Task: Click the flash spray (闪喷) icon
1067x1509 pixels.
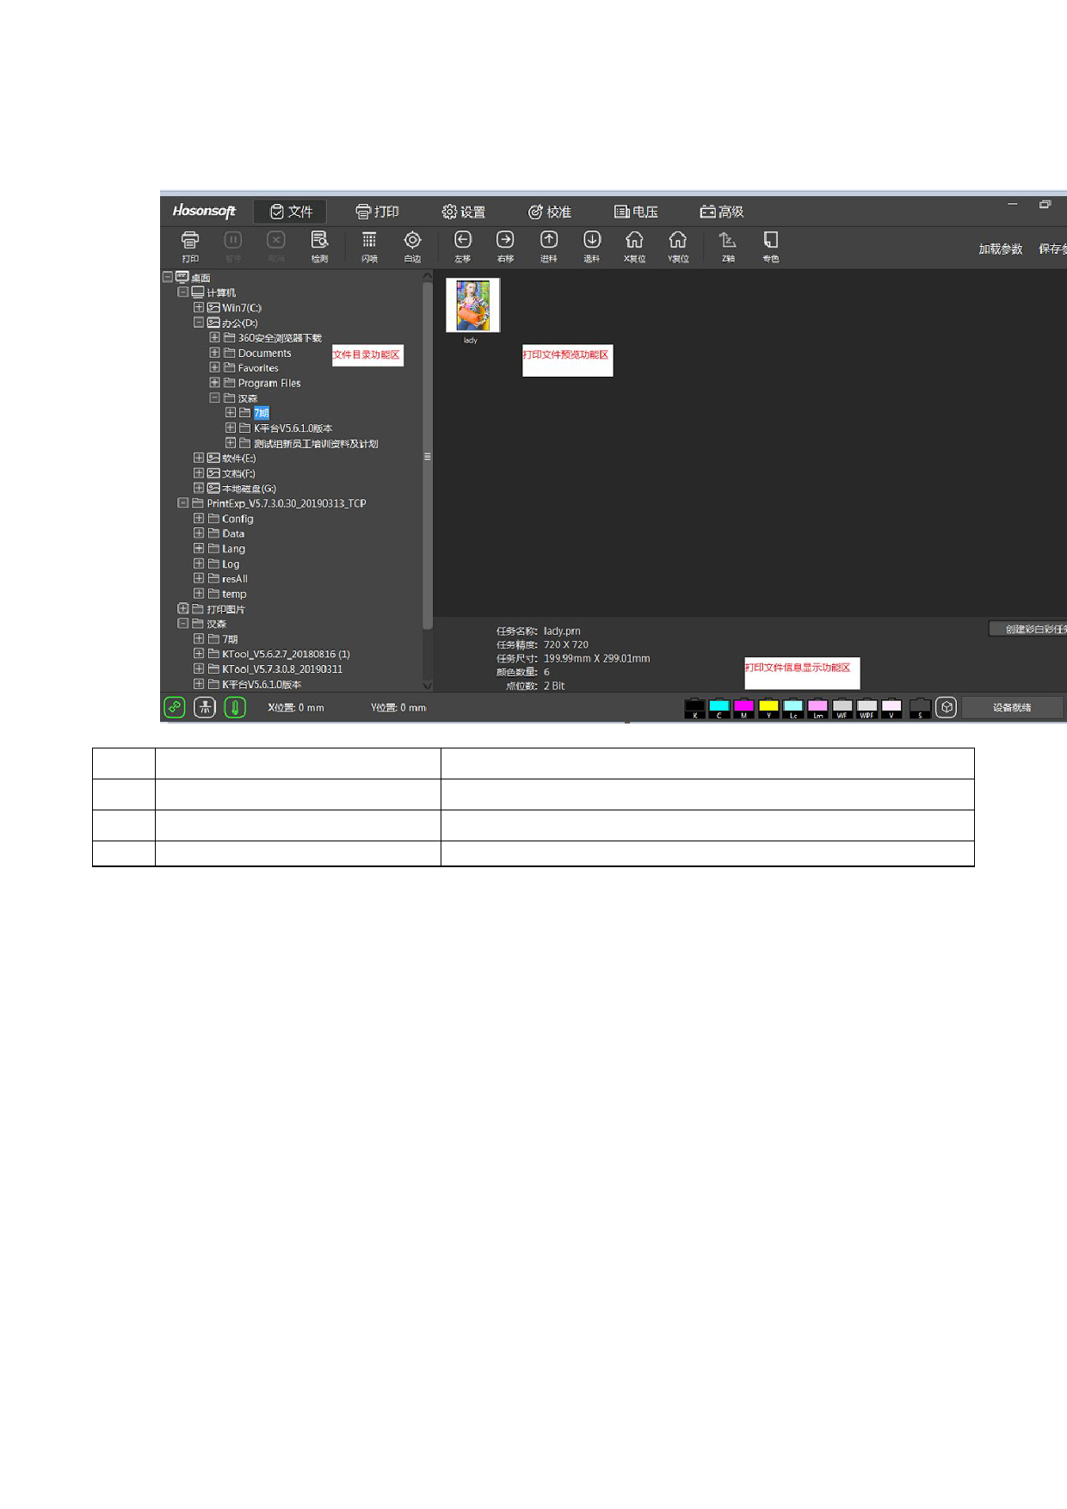Action: [369, 241]
